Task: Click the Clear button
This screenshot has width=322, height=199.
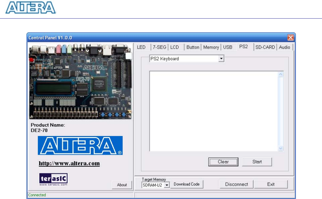Action: coord(223,162)
